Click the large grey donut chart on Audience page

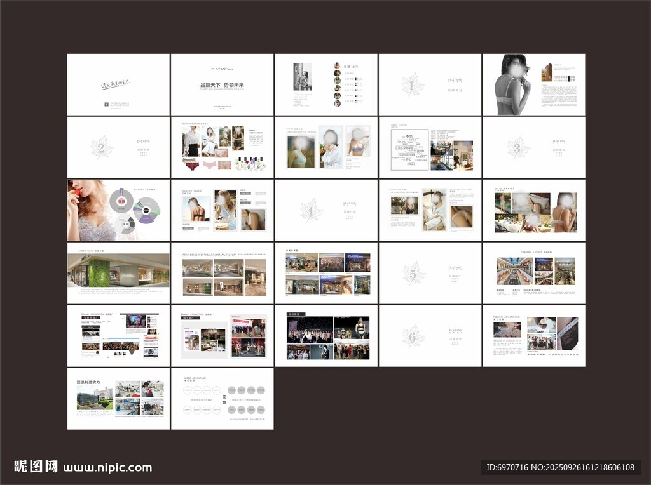(121, 201)
